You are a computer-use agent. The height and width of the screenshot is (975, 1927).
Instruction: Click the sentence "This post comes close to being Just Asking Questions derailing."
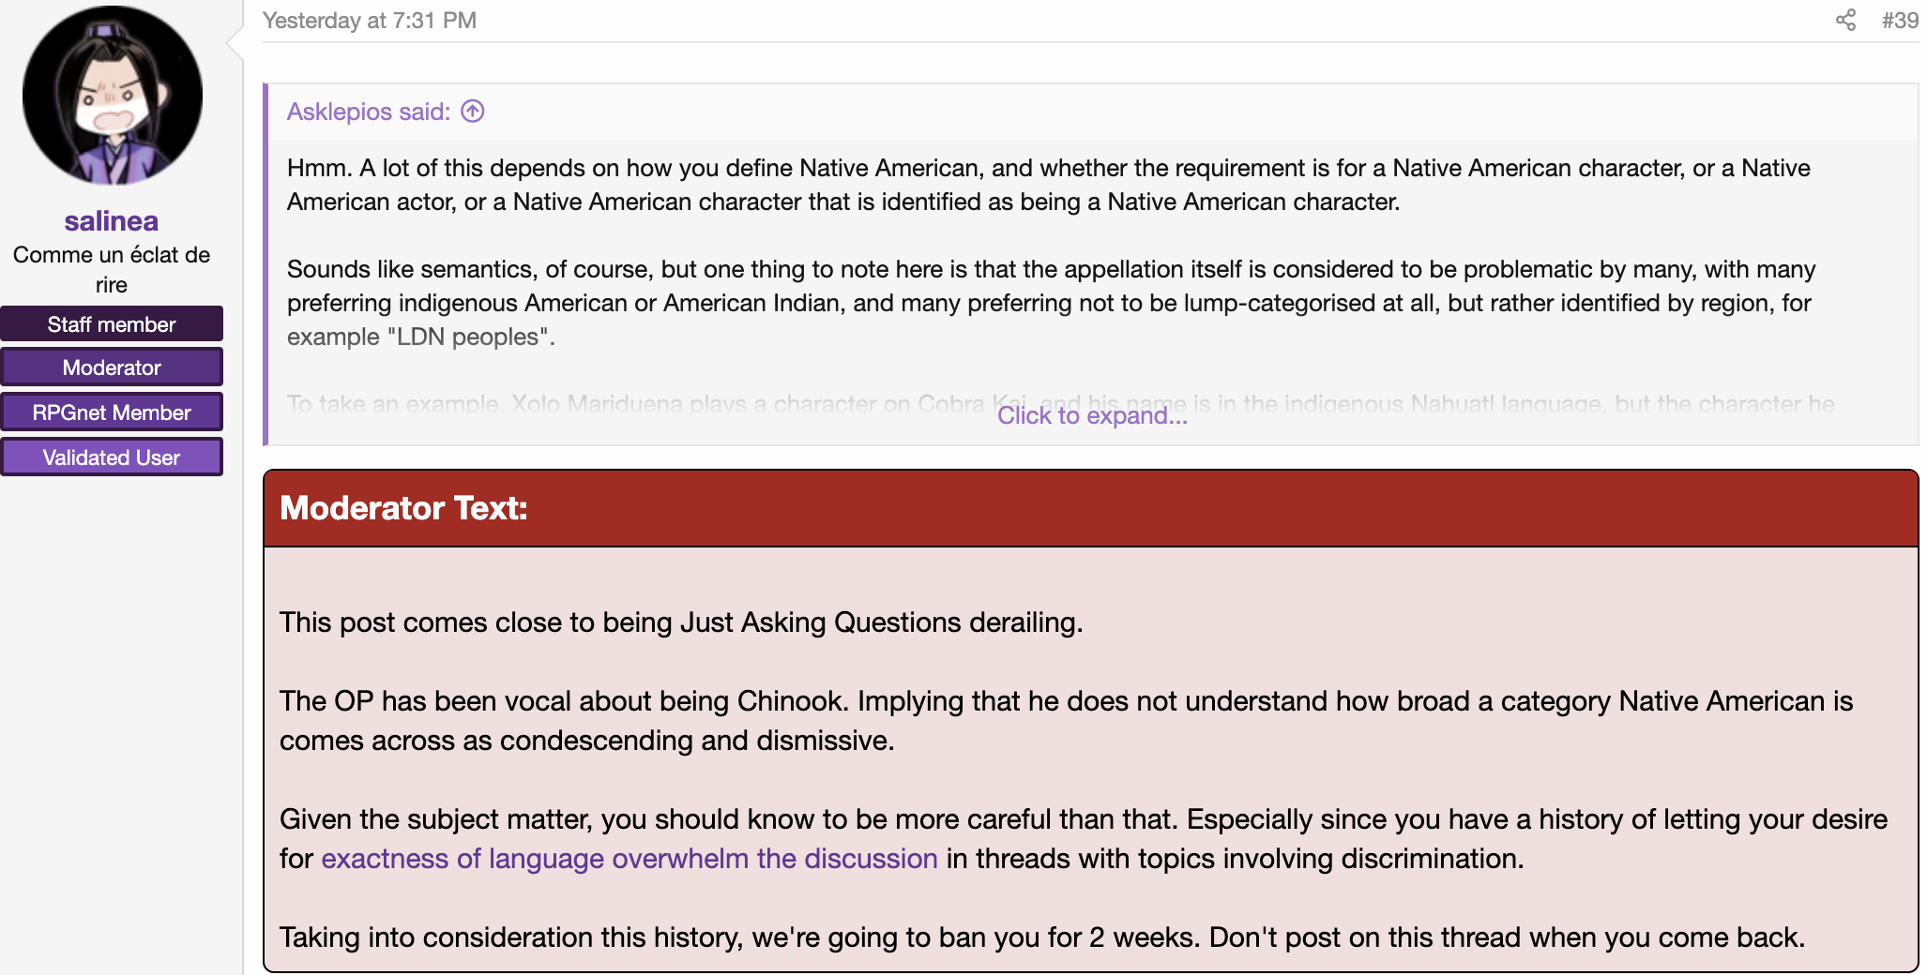[x=681, y=622]
